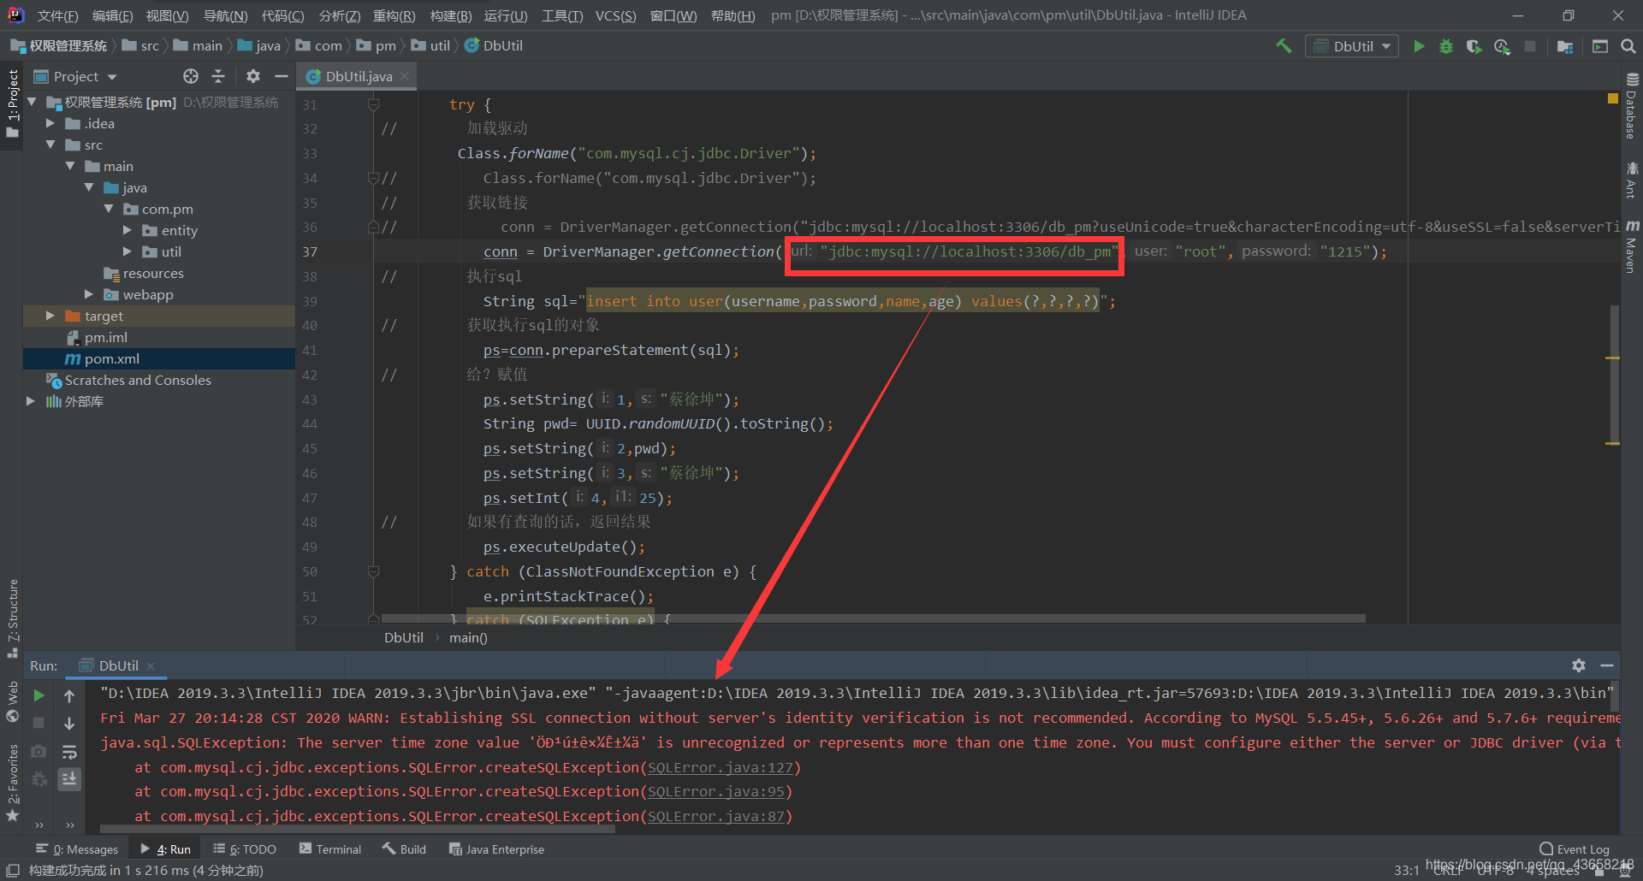Open the profiler run icon
Viewport: 1643px width, 881px height.
pyautogui.click(x=1502, y=46)
